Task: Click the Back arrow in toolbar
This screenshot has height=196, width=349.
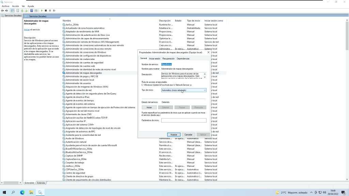Action: [2, 11]
